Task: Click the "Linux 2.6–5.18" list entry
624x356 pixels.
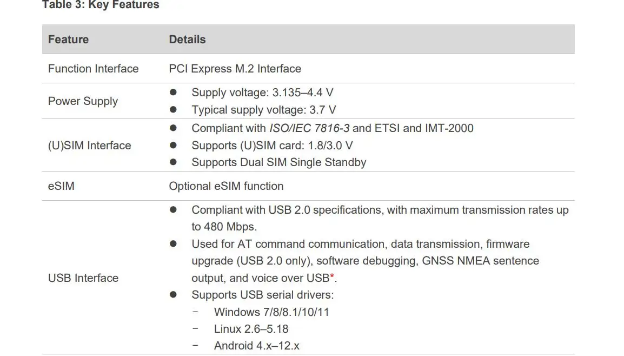Action: pos(253,329)
